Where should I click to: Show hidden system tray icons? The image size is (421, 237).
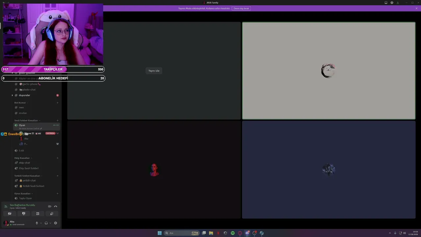pyautogui.click(x=390, y=233)
